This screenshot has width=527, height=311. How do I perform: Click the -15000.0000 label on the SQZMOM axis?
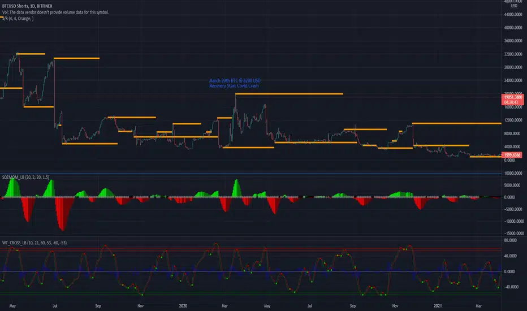(x=513, y=233)
